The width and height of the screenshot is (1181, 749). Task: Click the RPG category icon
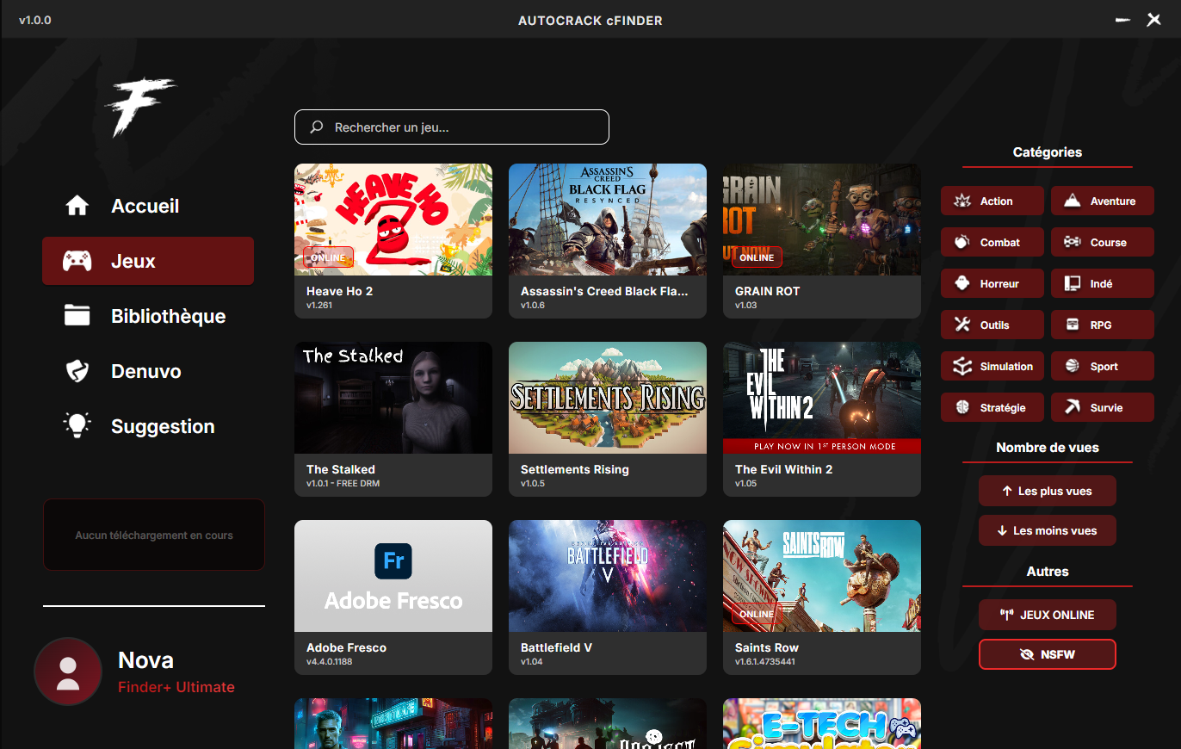1073,325
